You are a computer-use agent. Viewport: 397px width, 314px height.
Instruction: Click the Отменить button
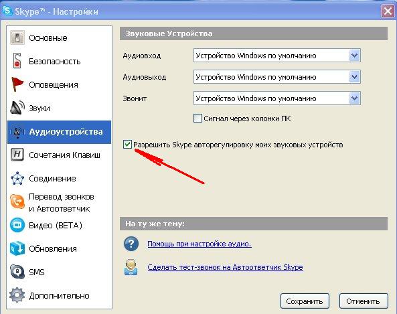click(364, 301)
